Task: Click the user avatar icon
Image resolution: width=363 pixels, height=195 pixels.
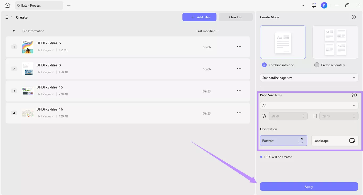Action: point(324,5)
